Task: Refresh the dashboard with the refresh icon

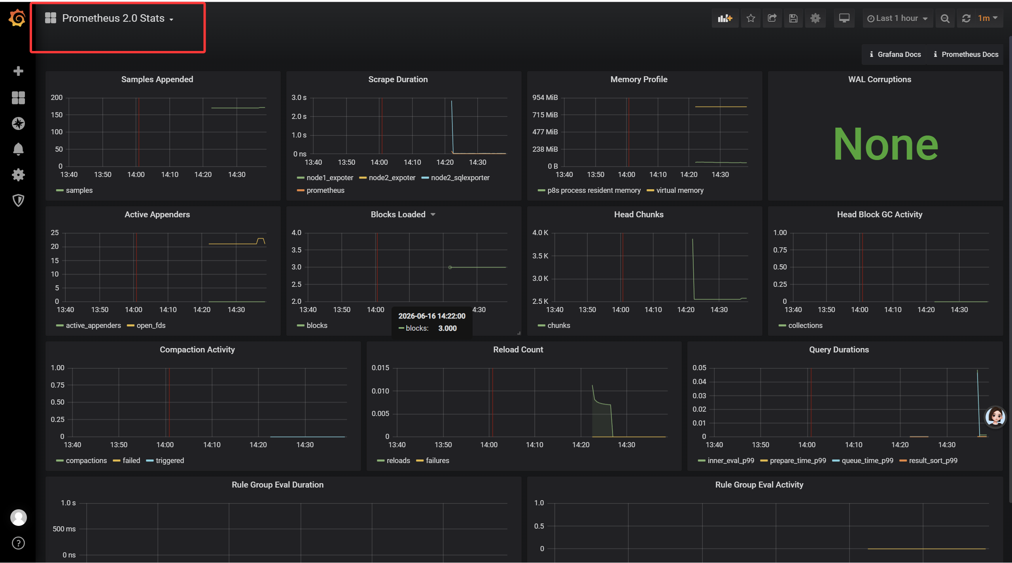Action: tap(966, 18)
